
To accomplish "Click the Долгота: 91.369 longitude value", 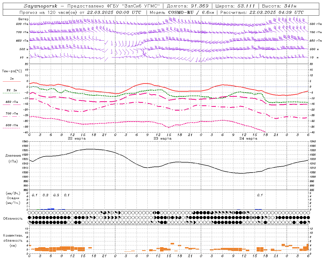I will click(188, 6).
